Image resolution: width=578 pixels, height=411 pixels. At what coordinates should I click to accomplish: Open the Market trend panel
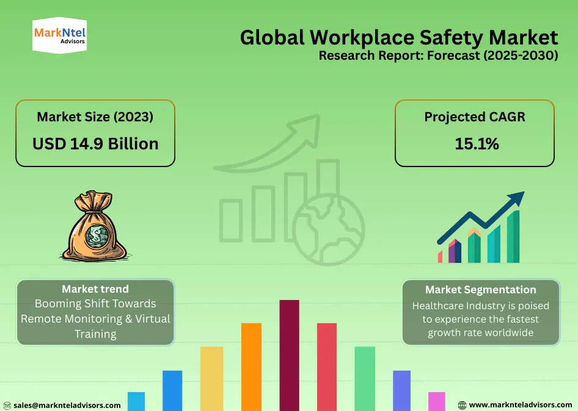coord(95,311)
